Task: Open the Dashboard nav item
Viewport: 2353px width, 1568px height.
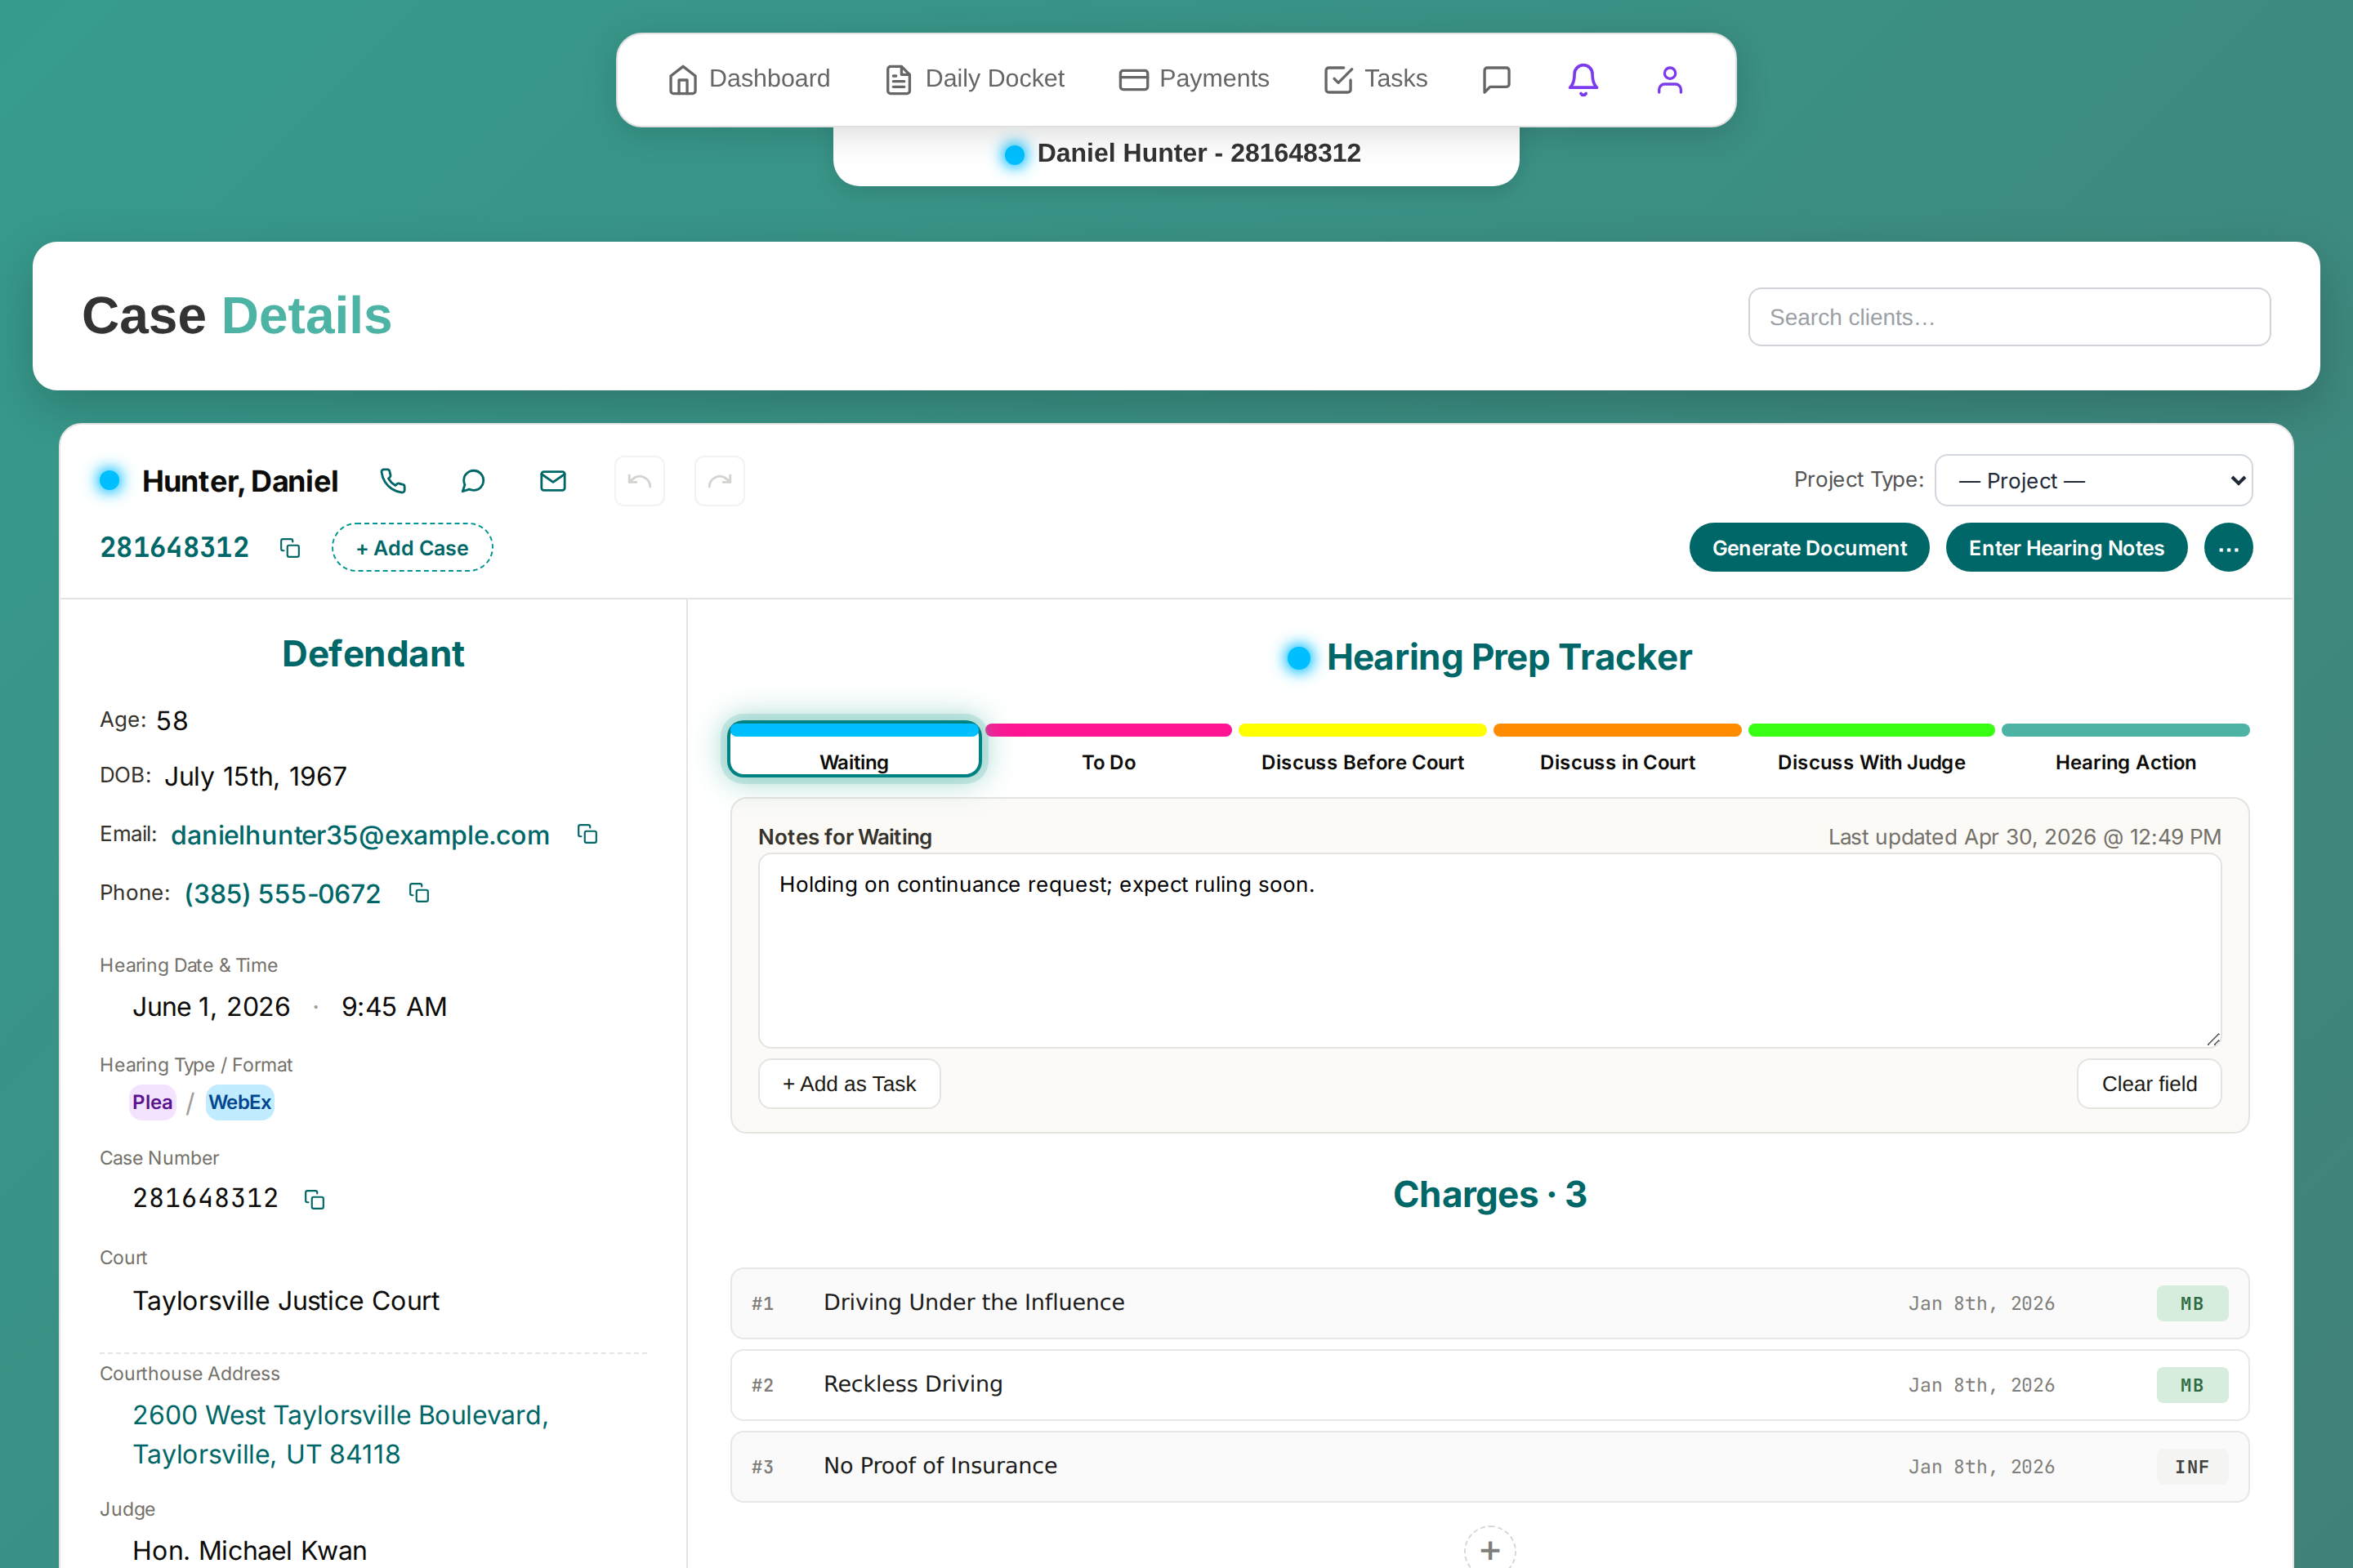Action: 748,79
